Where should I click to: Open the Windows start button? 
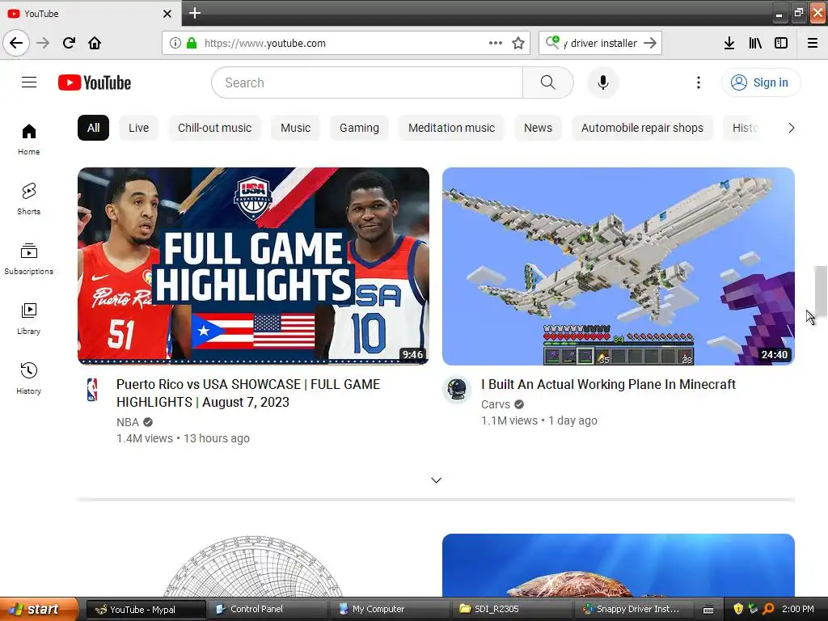click(39, 609)
